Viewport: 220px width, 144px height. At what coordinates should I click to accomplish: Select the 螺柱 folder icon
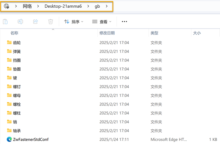pyautogui.click(x=9, y=113)
